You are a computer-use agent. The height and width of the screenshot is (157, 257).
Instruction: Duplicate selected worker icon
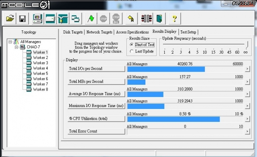coord(75,18)
